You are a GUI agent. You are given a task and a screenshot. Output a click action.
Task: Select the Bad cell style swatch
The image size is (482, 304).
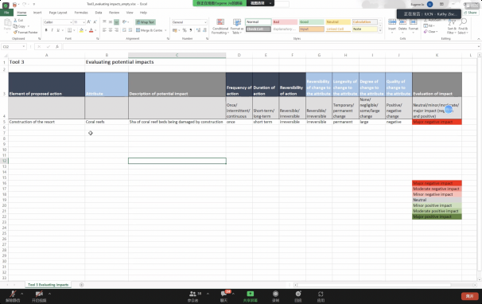click(x=285, y=21)
